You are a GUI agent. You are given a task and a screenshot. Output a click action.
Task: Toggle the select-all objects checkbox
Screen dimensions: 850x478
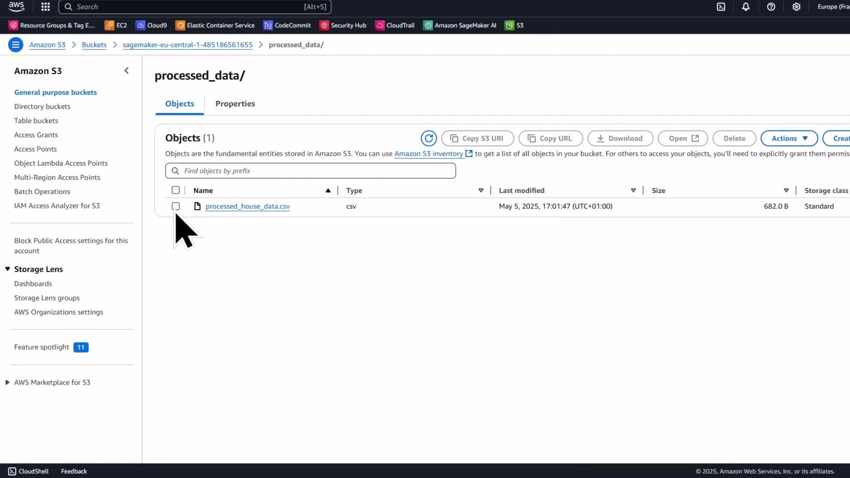coord(175,190)
